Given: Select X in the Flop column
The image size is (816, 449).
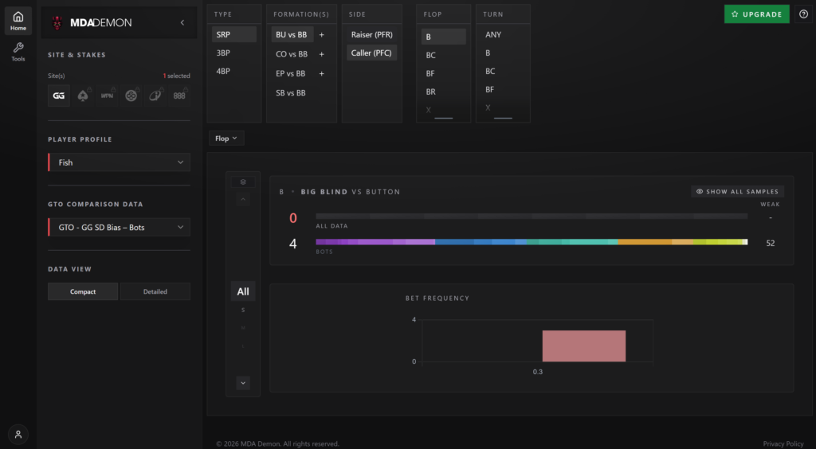Looking at the screenshot, I should coord(443,110).
